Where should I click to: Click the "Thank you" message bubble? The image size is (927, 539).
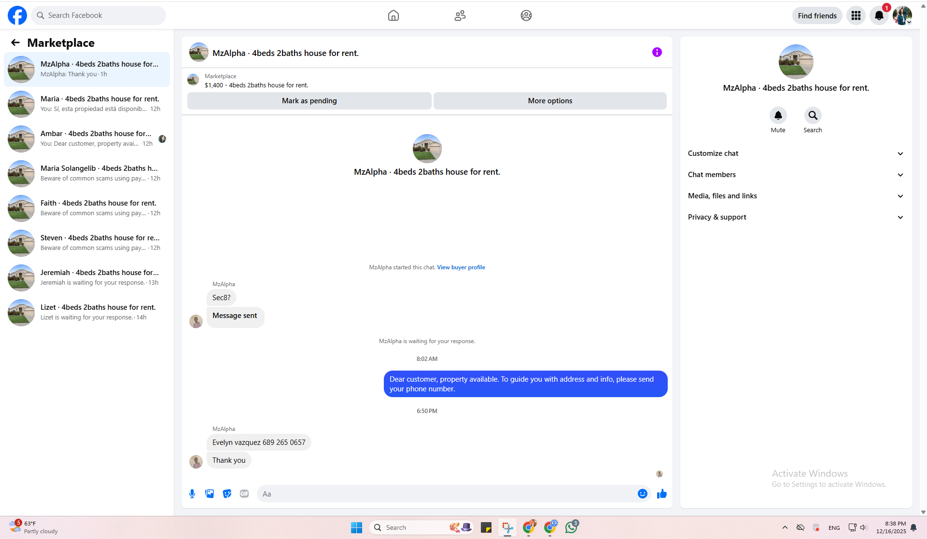coord(229,460)
